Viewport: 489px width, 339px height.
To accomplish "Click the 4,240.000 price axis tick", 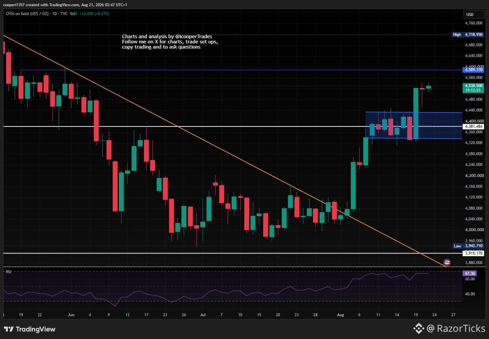I will click(x=474, y=165).
